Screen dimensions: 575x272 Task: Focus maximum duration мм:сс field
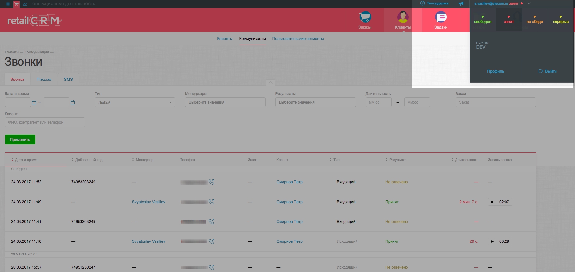(417, 102)
